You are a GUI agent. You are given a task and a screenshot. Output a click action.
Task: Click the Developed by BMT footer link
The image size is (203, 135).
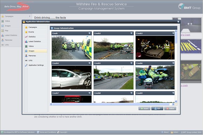coord(18,132)
